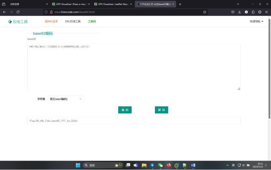Bookmark this page with the star icon
Viewport: 271px width, 170px height.
(x=204, y=12)
